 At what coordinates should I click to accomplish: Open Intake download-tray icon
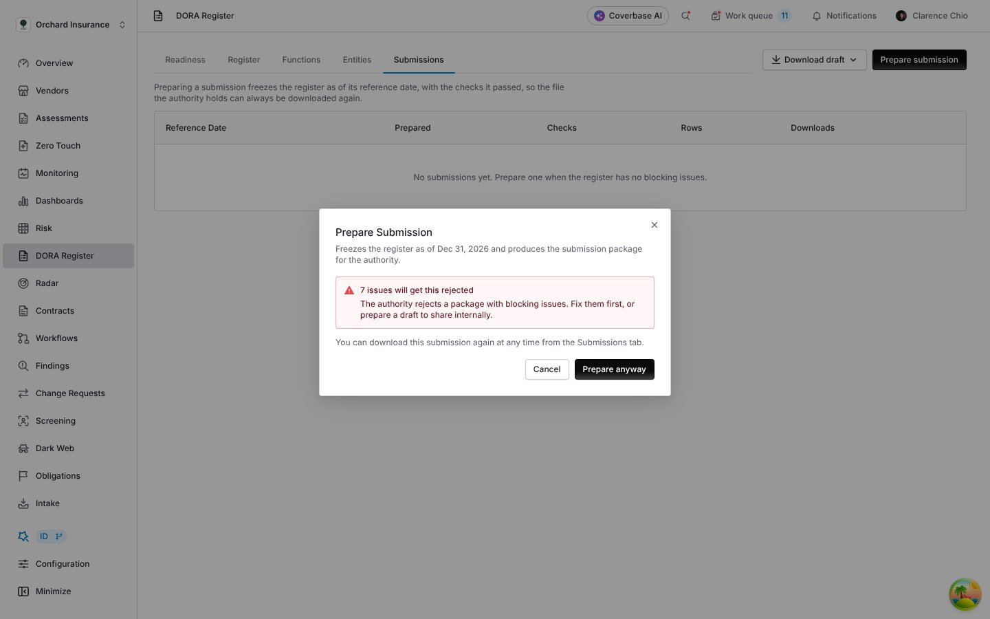coord(23,503)
